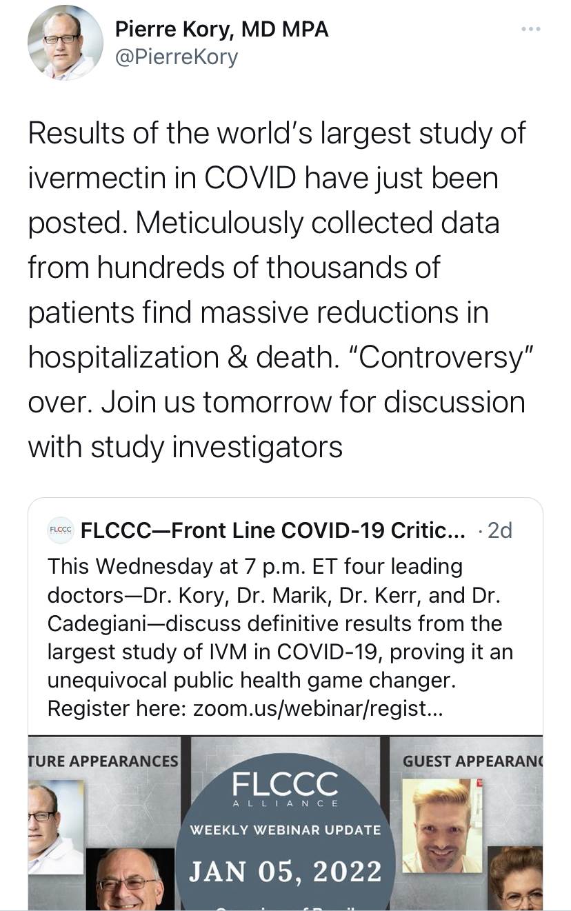Click the Feature Appearances label on banner's left
This screenshot has width=571, height=911.
103,761
